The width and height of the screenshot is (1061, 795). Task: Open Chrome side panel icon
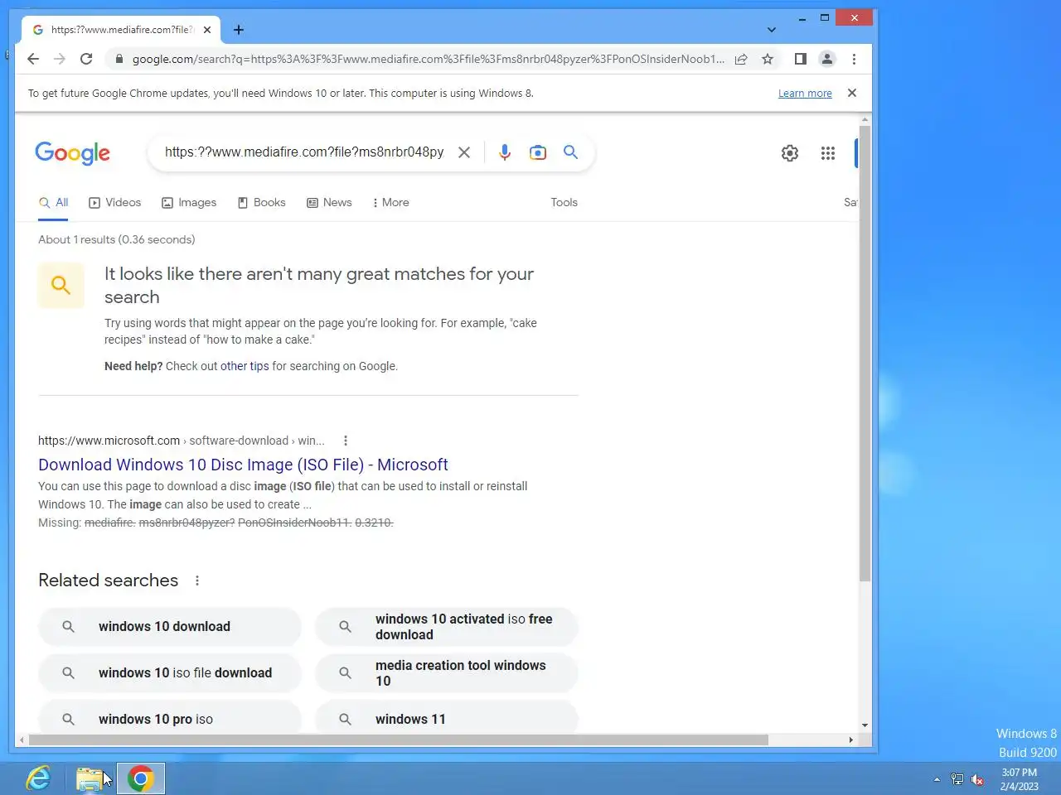click(800, 59)
